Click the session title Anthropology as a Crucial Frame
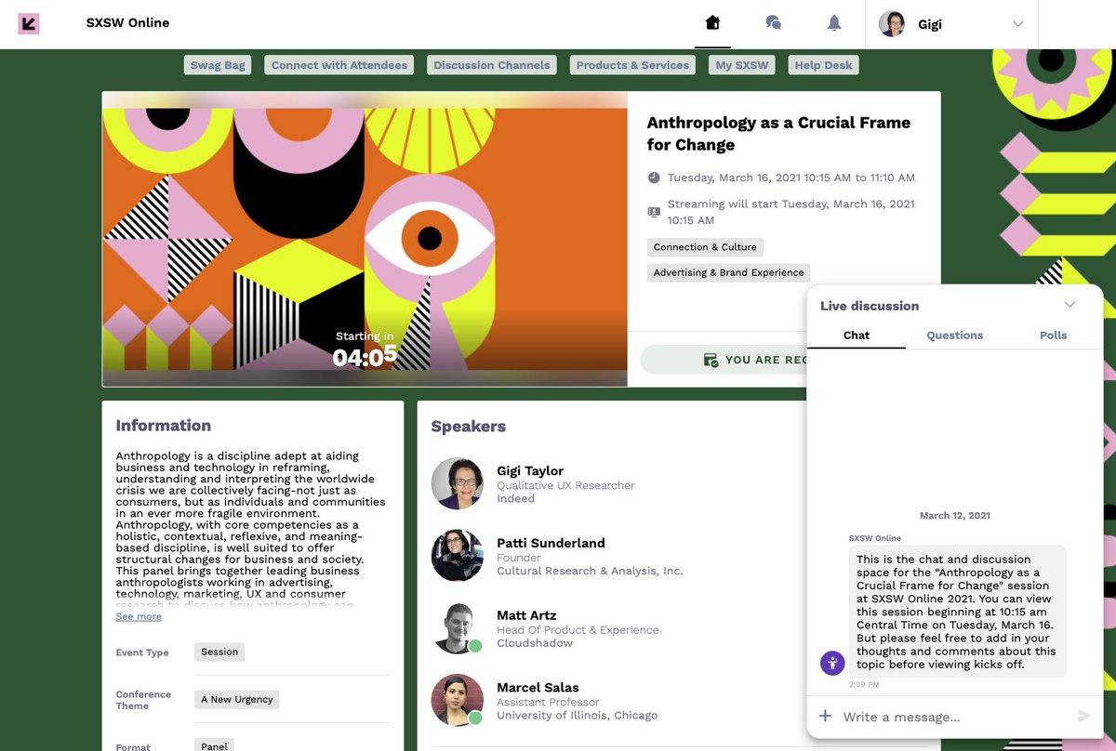 (778, 134)
